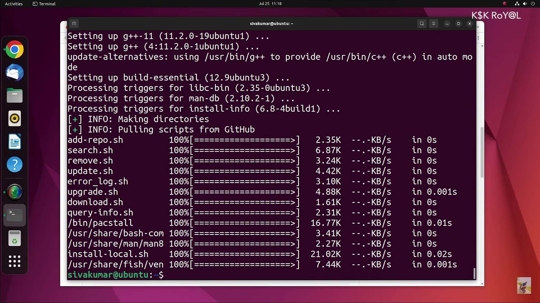Open the clock showing Jul 25 11:18

click(x=270, y=4)
